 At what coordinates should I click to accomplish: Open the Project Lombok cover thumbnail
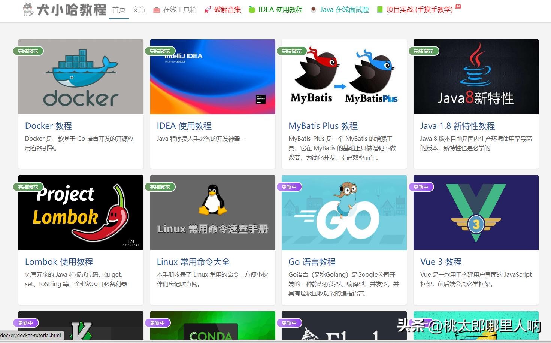[x=81, y=213]
